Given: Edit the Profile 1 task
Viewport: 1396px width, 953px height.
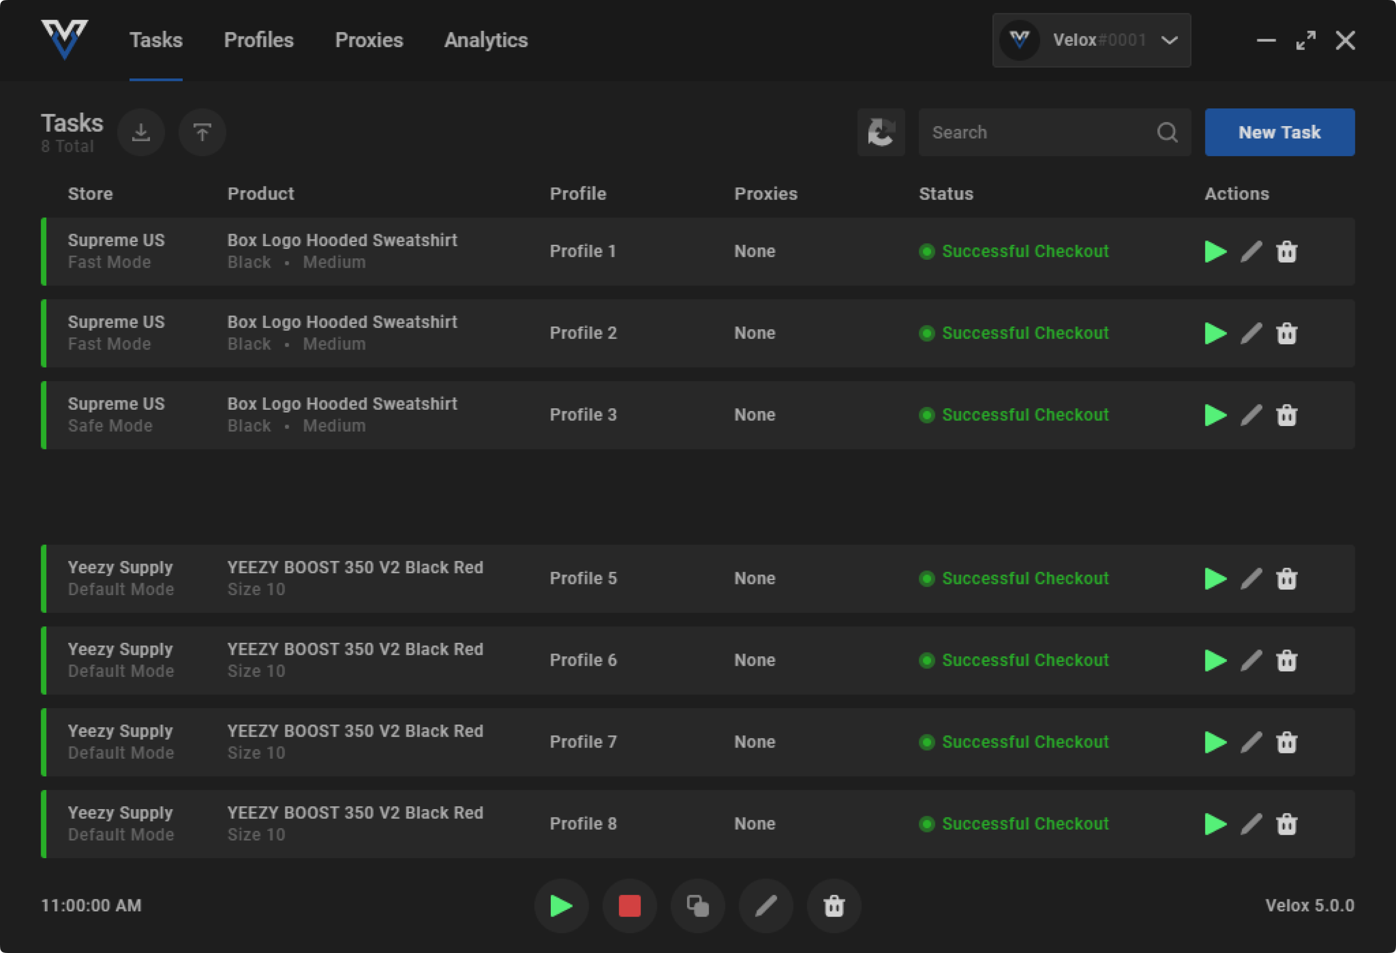Looking at the screenshot, I should (1251, 252).
